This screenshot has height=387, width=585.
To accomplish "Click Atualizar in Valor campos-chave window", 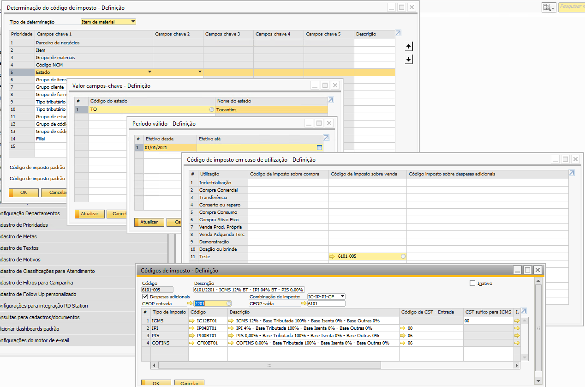I will [90, 214].
